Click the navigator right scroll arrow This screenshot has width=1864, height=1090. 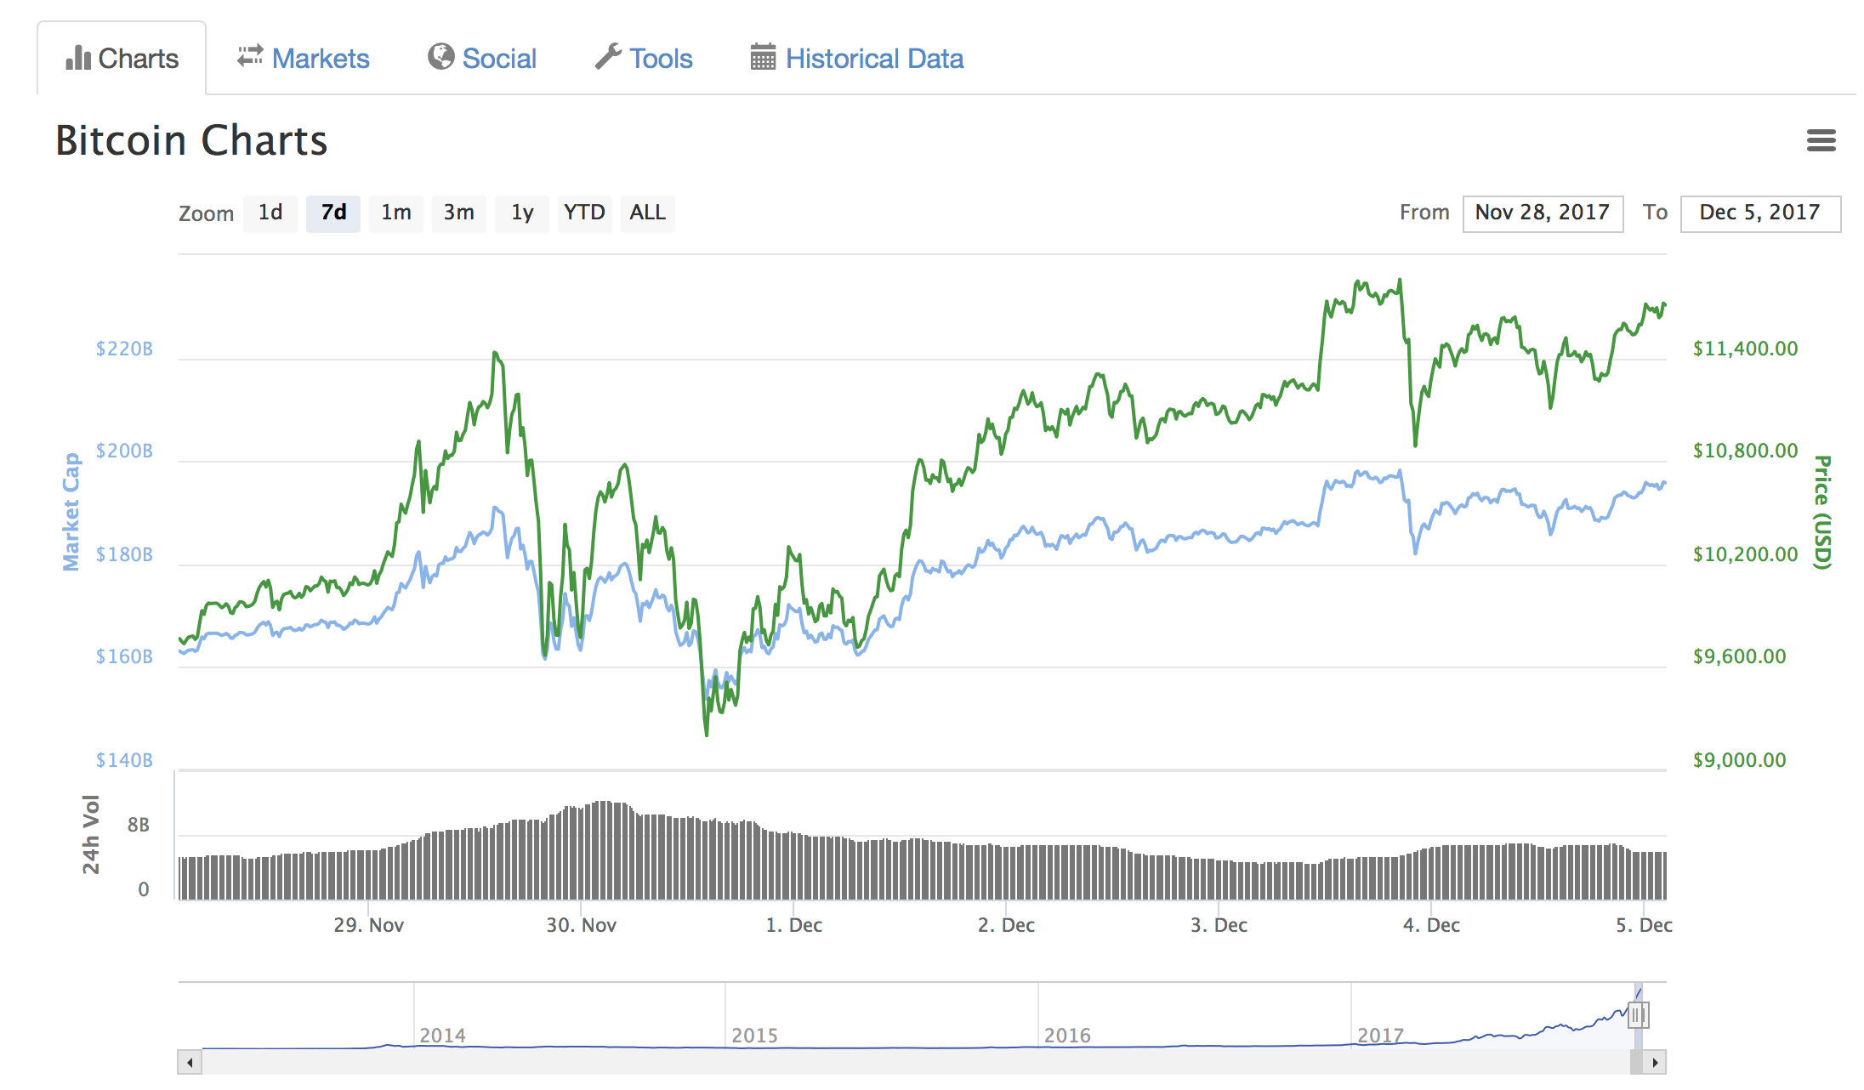click(x=1655, y=1062)
